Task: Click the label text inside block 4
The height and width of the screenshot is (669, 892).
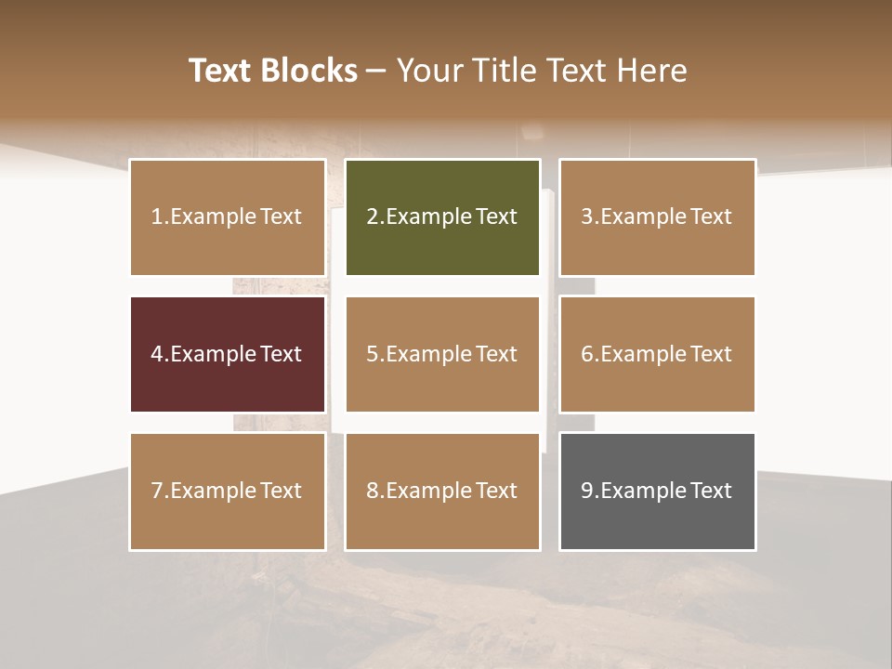Action: pyautogui.click(x=226, y=354)
